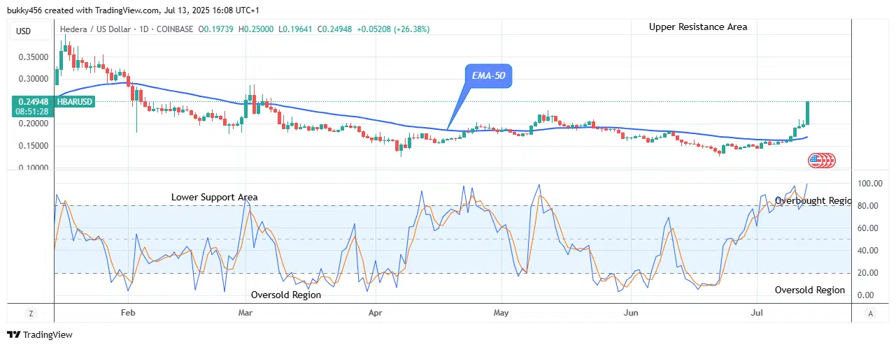Click the Feb marker on time axis
The width and height of the screenshot is (896, 347).
click(127, 313)
